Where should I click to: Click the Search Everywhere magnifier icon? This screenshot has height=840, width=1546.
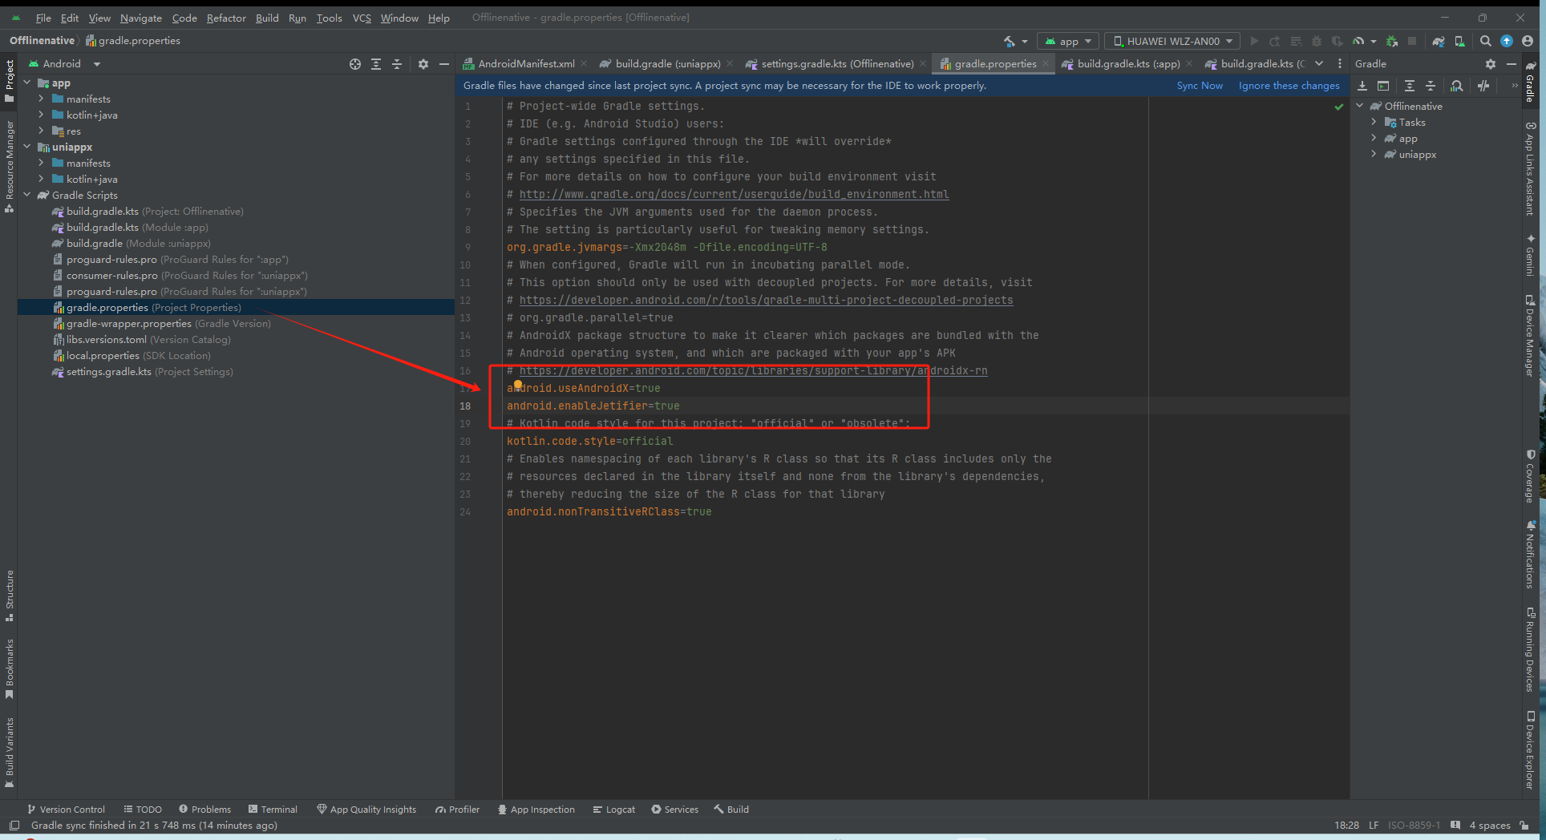coord(1486,41)
